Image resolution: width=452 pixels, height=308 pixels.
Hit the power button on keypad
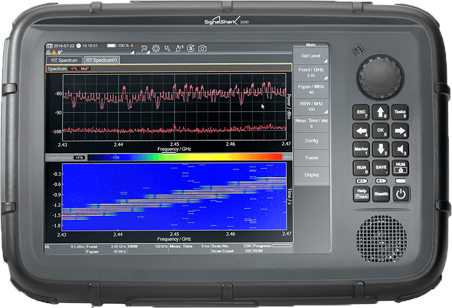tap(400, 194)
